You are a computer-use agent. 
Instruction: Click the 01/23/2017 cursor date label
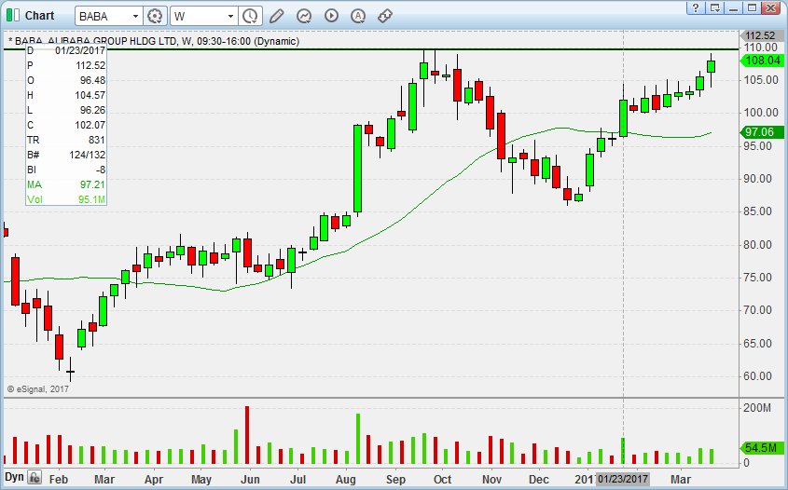click(623, 479)
